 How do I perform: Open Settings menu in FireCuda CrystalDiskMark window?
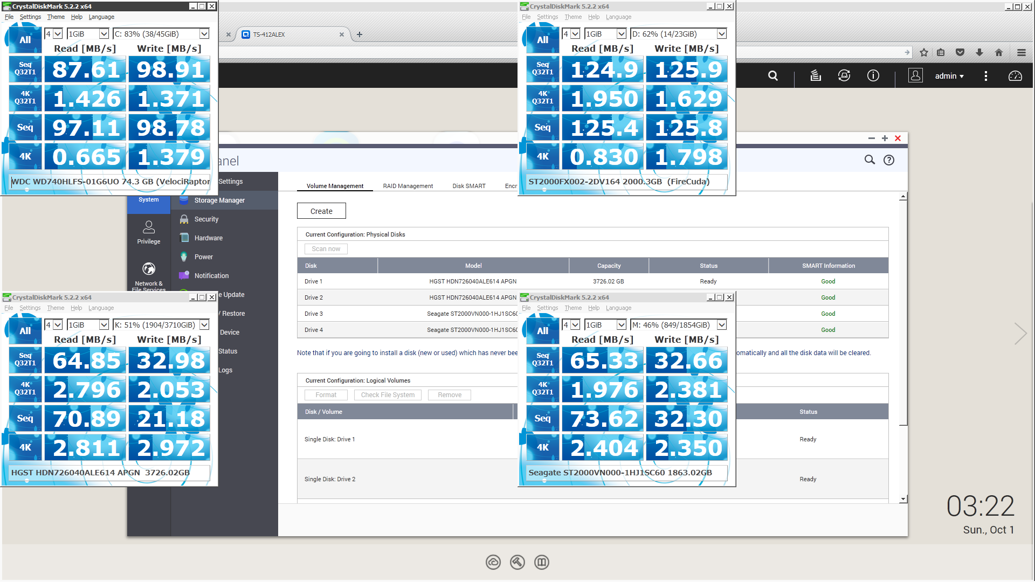(547, 17)
